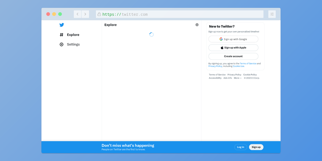
Task: Close the window with red button
Action: [48, 14]
